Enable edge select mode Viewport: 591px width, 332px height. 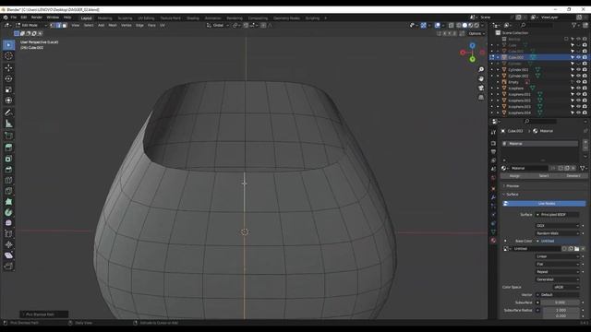coord(58,25)
